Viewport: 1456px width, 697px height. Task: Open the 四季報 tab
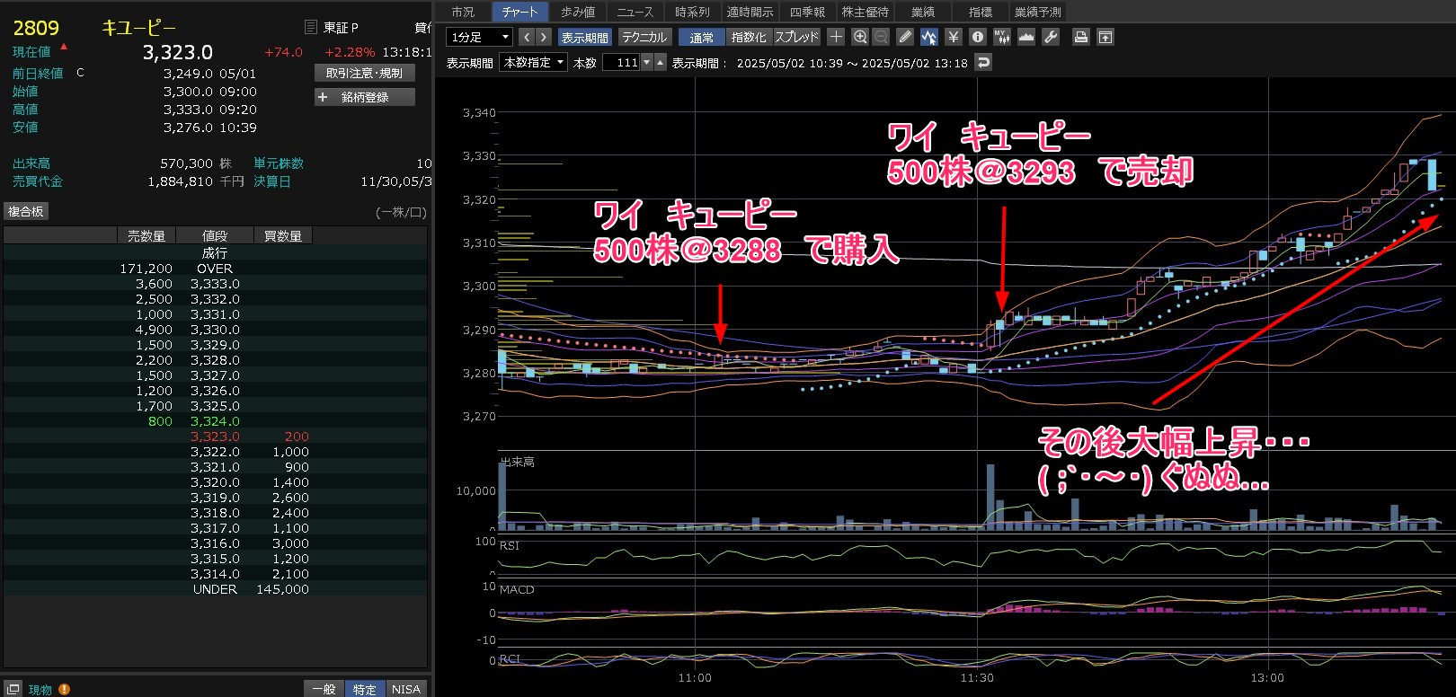(807, 12)
